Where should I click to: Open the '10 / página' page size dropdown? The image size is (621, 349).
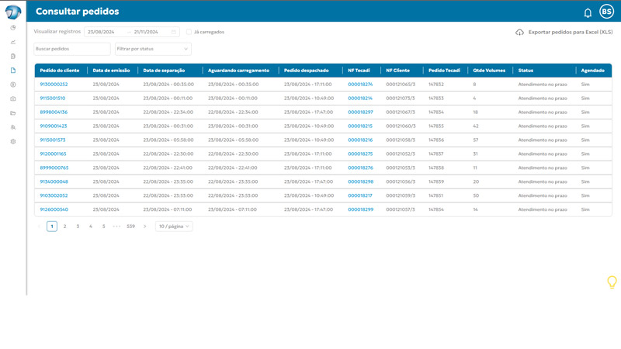point(174,226)
